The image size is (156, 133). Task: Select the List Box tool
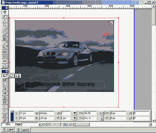point(5,102)
